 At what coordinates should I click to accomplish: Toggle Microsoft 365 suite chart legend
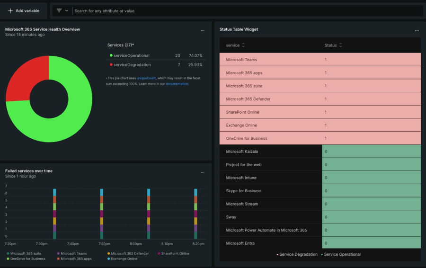(x=24, y=254)
